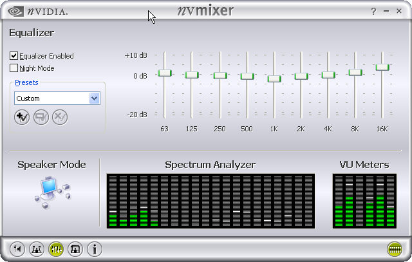The width and height of the screenshot is (412, 262).
Task: Click the Speaker Mode heading
Action: tap(51, 165)
